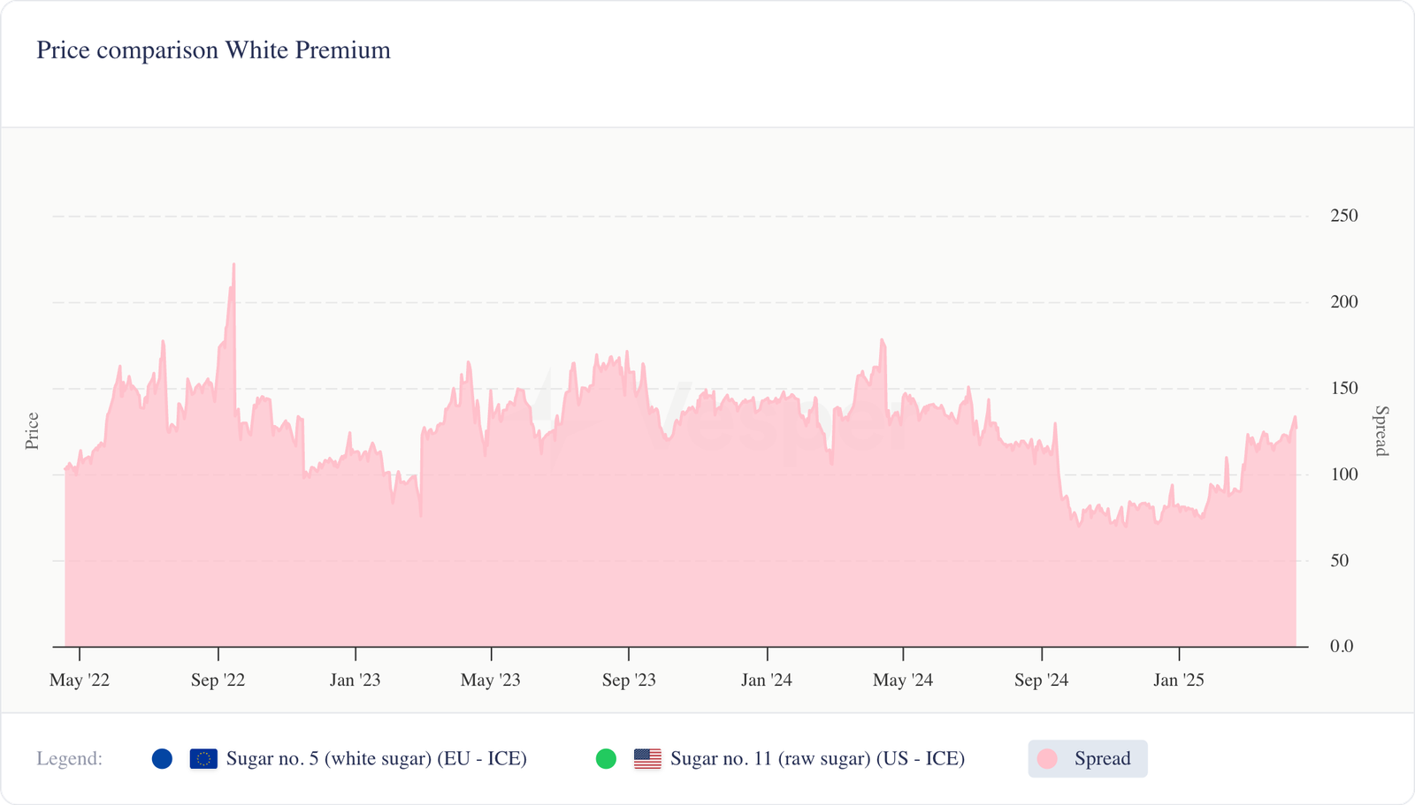Click the vertical 'Price' axis title
1415x805 pixels.
pyautogui.click(x=33, y=431)
